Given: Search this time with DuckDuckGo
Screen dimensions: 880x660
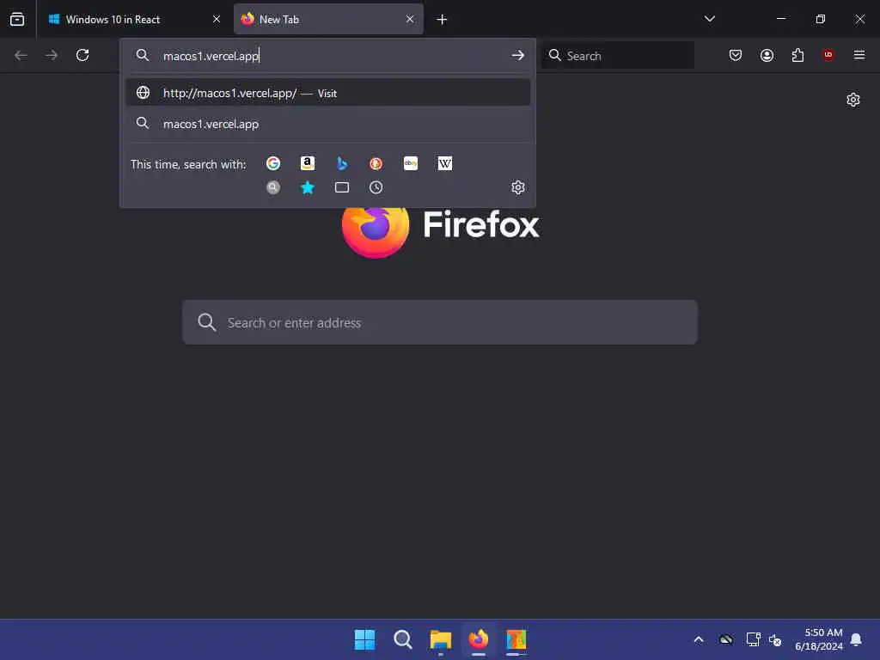Looking at the screenshot, I should click(x=376, y=163).
